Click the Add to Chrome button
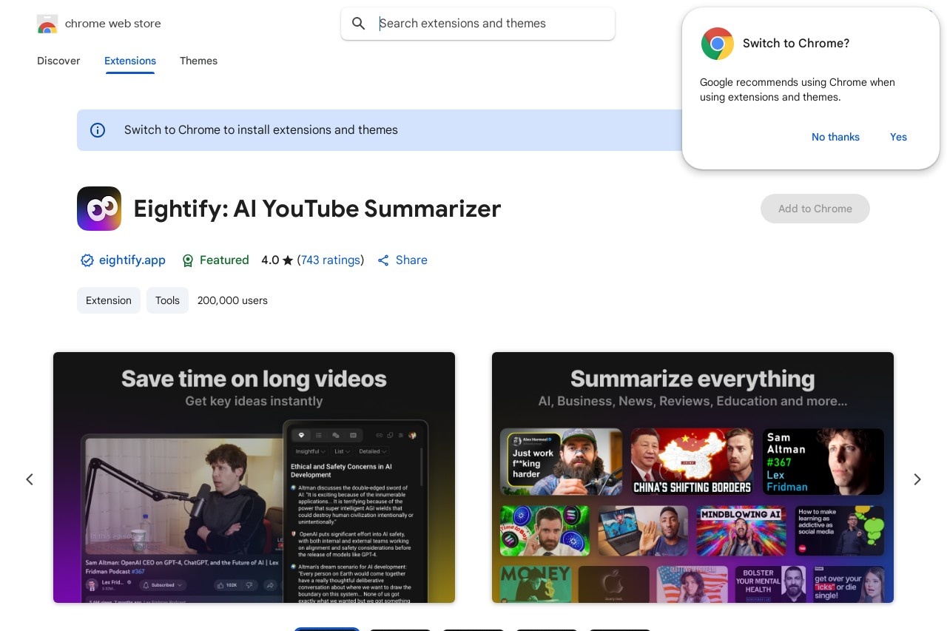This screenshot has width=947, height=631. pos(815,209)
